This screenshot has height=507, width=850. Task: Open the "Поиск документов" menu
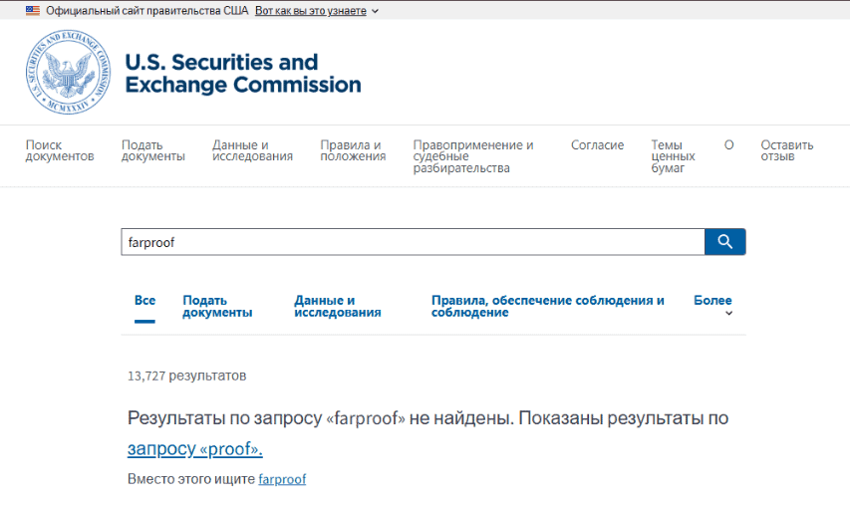60,150
